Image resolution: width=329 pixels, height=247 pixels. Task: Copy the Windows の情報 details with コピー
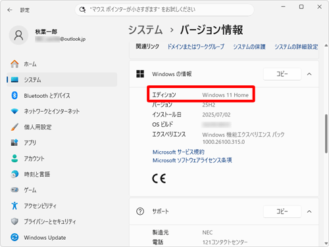(x=282, y=74)
